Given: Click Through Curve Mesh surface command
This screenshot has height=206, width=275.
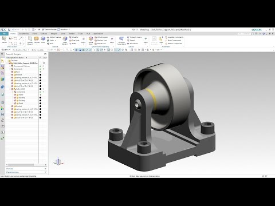Looking at the screenshot, I should [x=121, y=41].
